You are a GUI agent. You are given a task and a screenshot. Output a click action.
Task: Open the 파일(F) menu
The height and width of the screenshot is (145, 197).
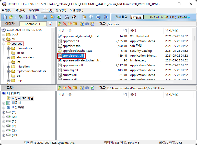7,10
